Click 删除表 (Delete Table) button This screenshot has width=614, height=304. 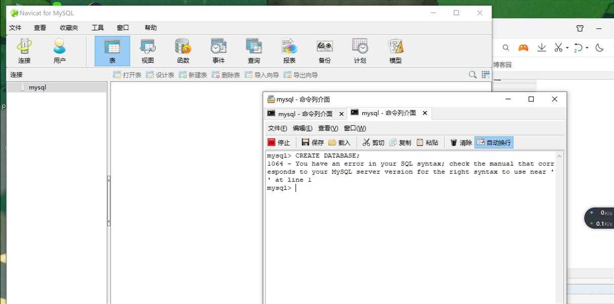click(226, 75)
